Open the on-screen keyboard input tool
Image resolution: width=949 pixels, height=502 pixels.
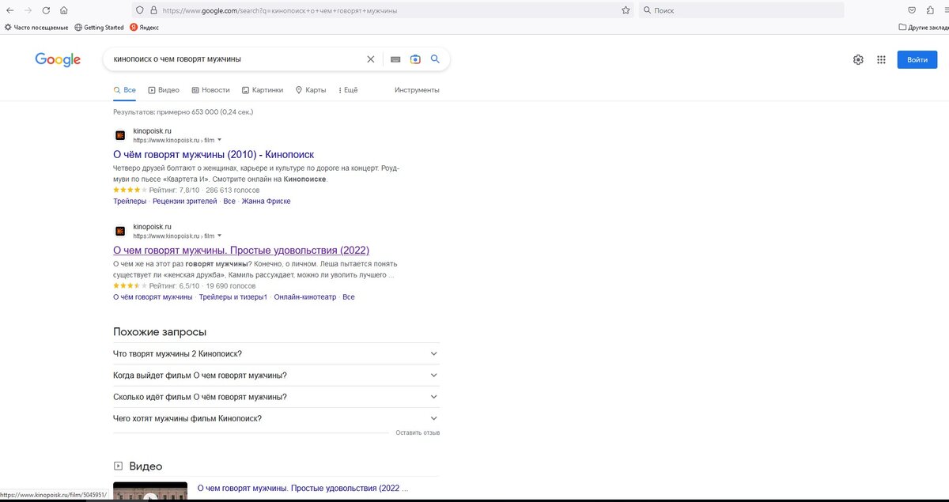click(395, 59)
